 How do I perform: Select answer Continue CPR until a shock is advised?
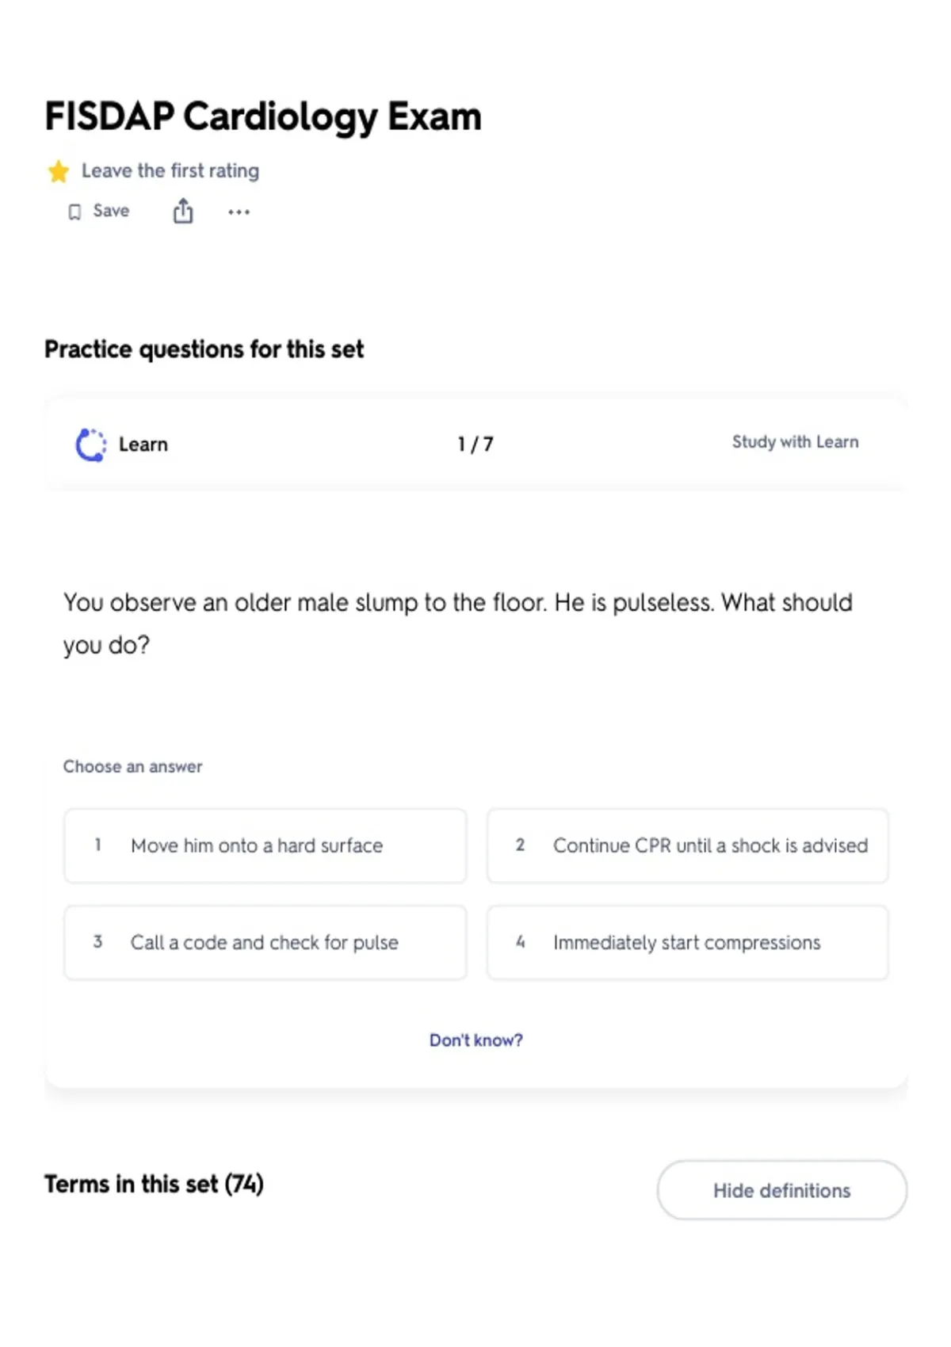[x=688, y=845]
